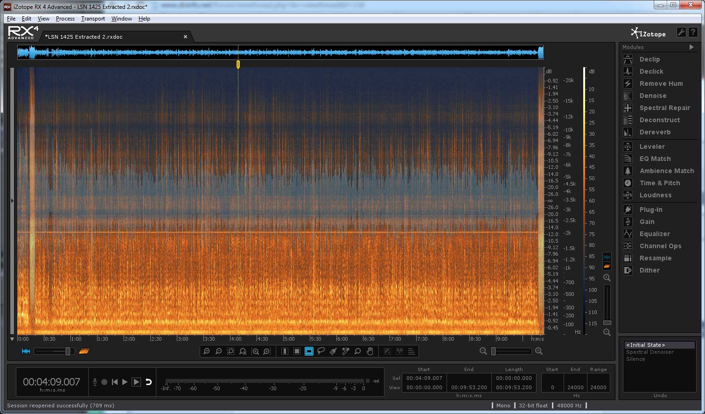
Task: Select the time selection tool
Action: click(x=285, y=351)
